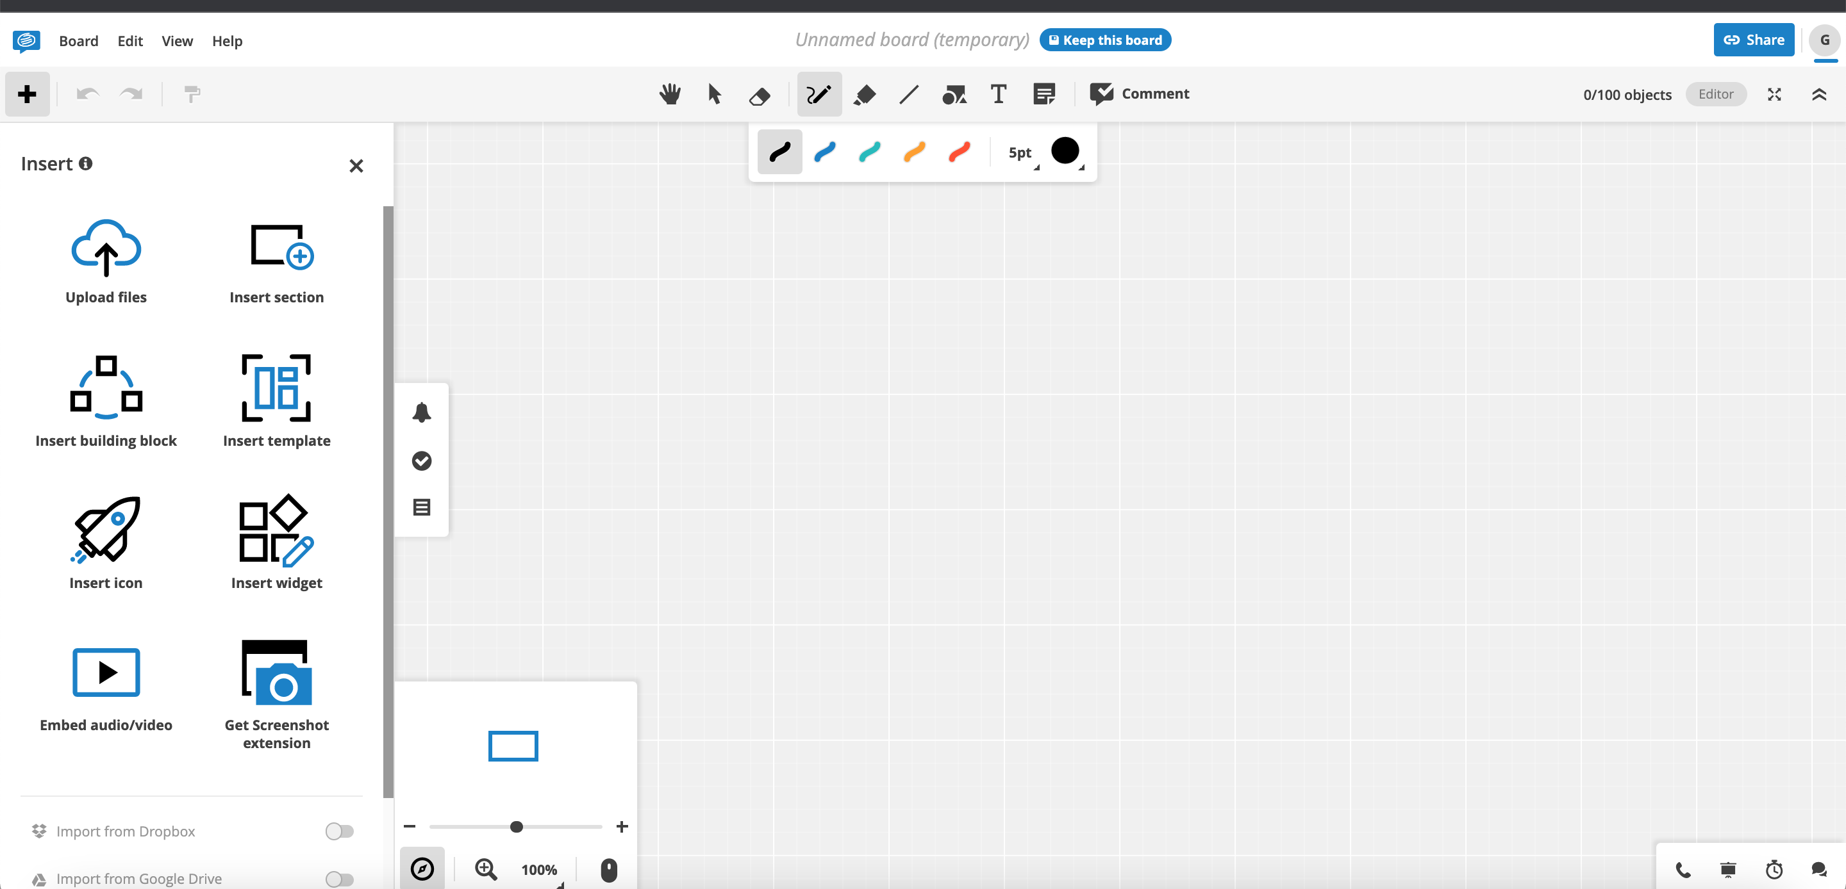
Task: Open the 5pt stroke width dropdown
Action: click(x=1022, y=152)
